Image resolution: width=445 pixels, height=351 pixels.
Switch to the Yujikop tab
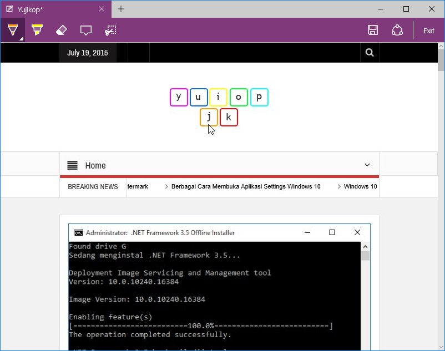[x=56, y=9]
